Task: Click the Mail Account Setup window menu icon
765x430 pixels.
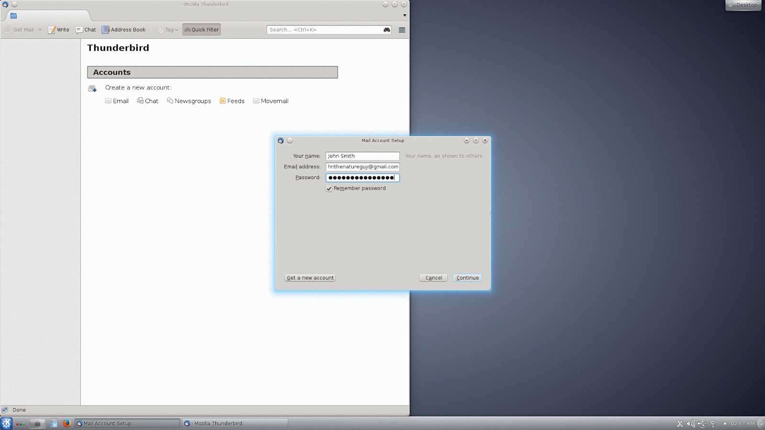Action: pos(281,140)
